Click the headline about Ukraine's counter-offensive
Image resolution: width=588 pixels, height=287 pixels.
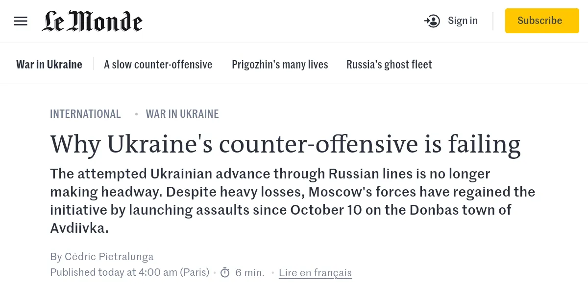285,144
